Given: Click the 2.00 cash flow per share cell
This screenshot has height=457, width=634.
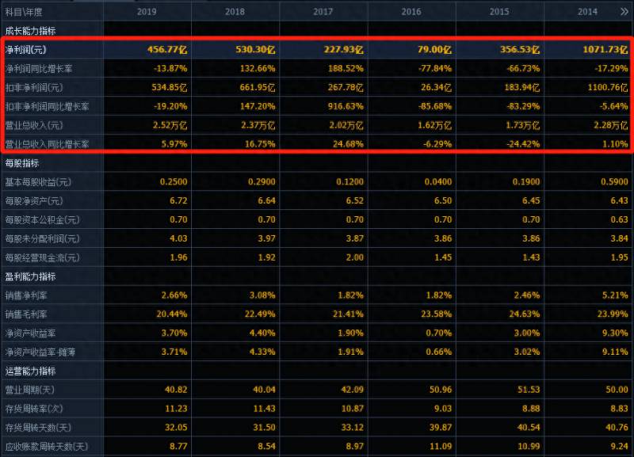Looking at the screenshot, I should point(354,257).
